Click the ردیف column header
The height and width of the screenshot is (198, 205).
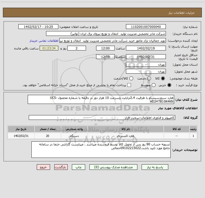(x=193, y=129)
